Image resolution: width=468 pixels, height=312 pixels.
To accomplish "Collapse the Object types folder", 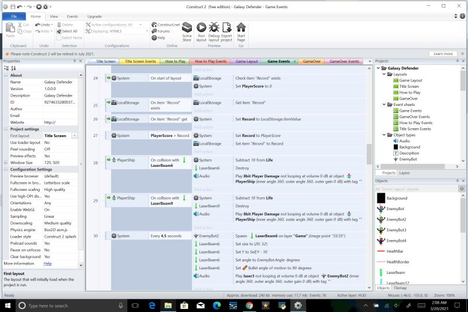I will click(384, 135).
